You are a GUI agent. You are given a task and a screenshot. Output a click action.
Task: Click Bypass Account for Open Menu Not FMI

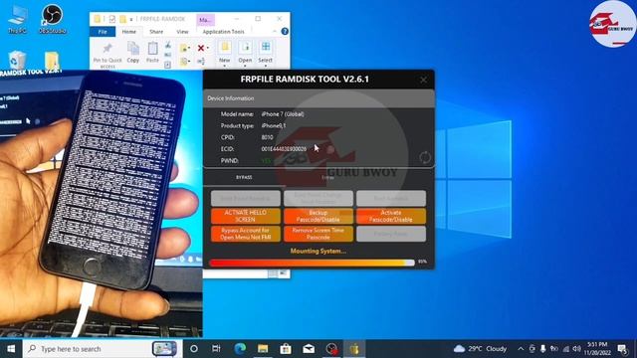(246, 234)
